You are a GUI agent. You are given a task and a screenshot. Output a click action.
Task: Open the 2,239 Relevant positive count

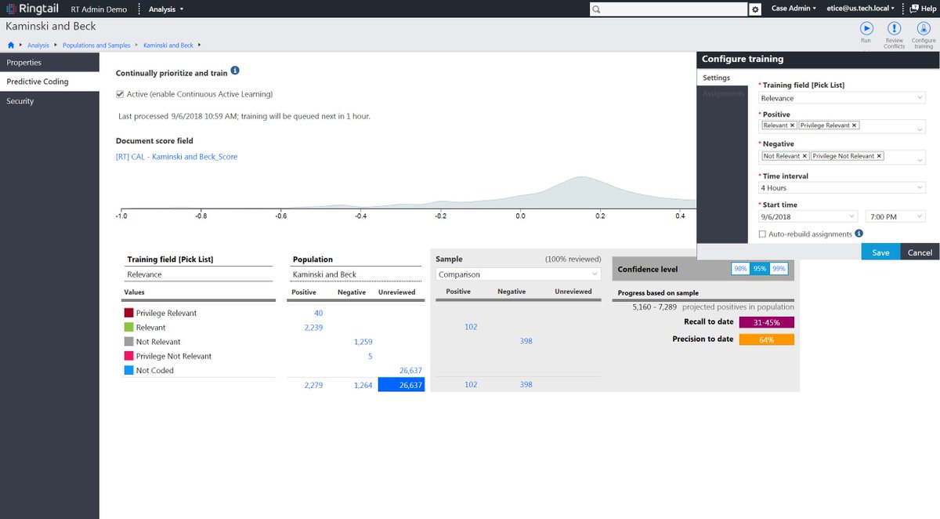(x=313, y=328)
